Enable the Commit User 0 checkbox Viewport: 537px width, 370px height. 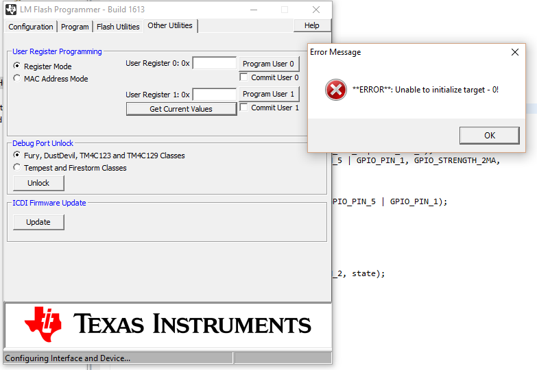click(x=243, y=77)
